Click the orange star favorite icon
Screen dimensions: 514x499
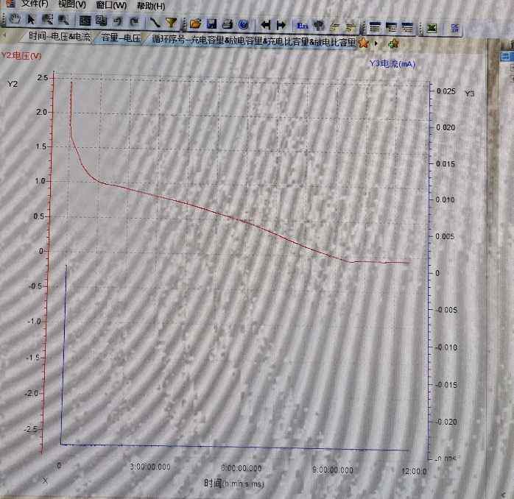coord(363,43)
